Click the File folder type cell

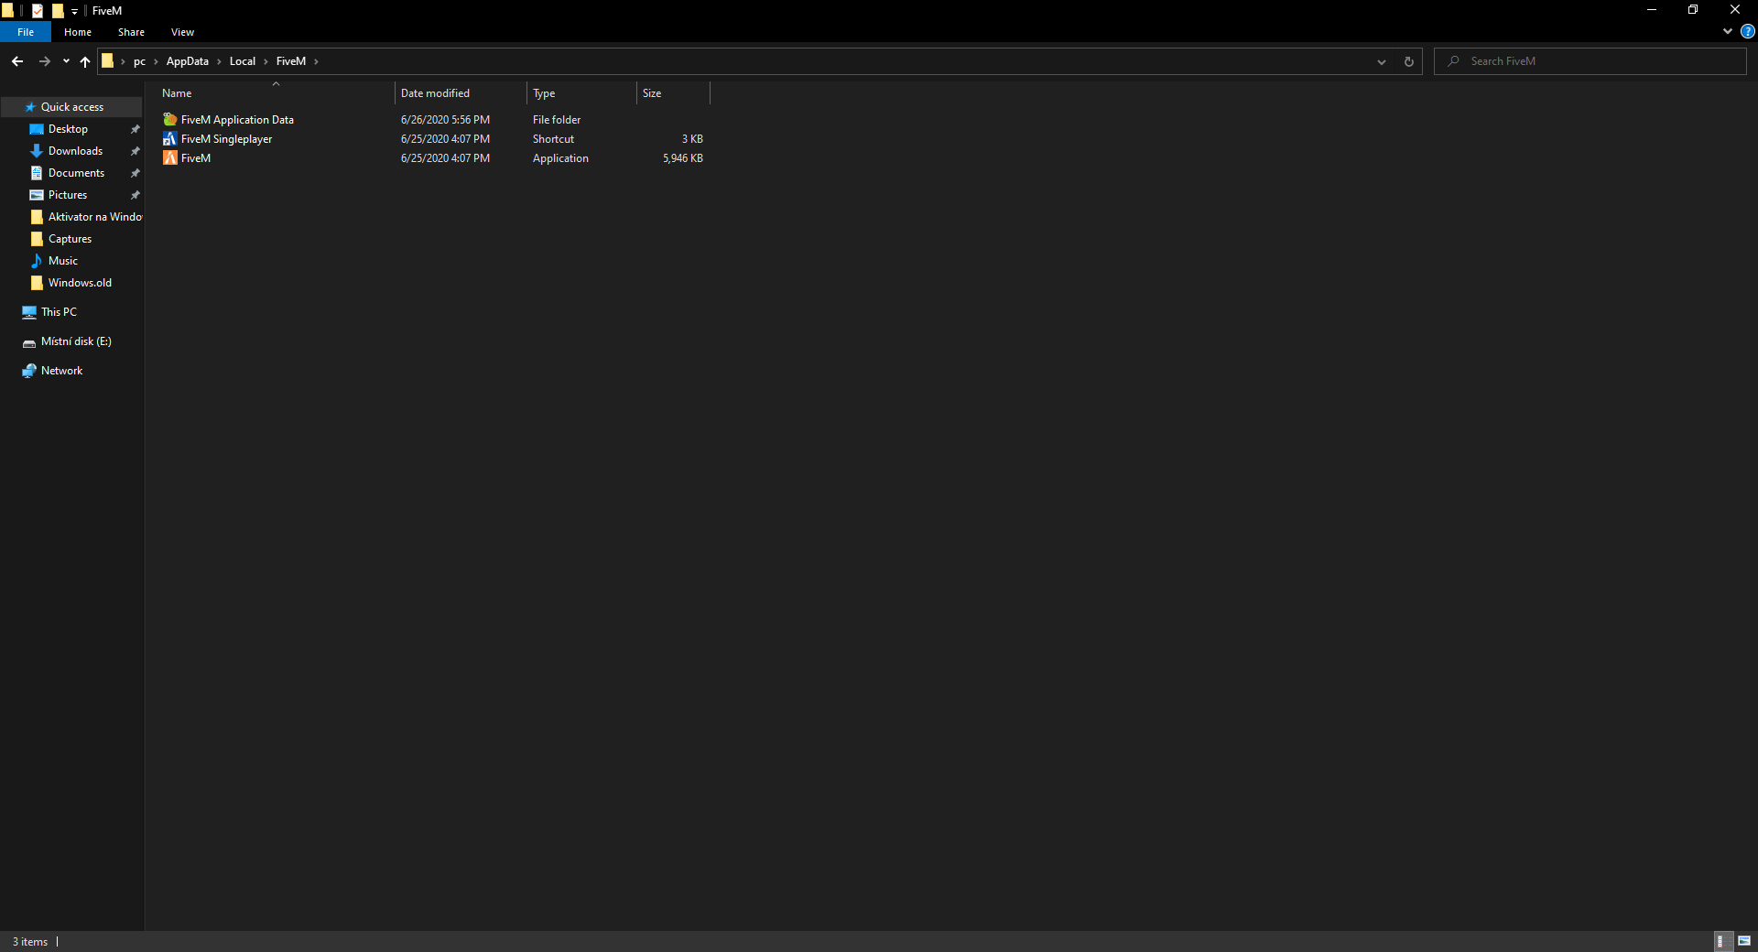click(x=557, y=120)
